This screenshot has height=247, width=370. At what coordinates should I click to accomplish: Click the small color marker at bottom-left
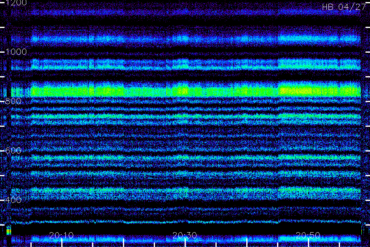9,230
